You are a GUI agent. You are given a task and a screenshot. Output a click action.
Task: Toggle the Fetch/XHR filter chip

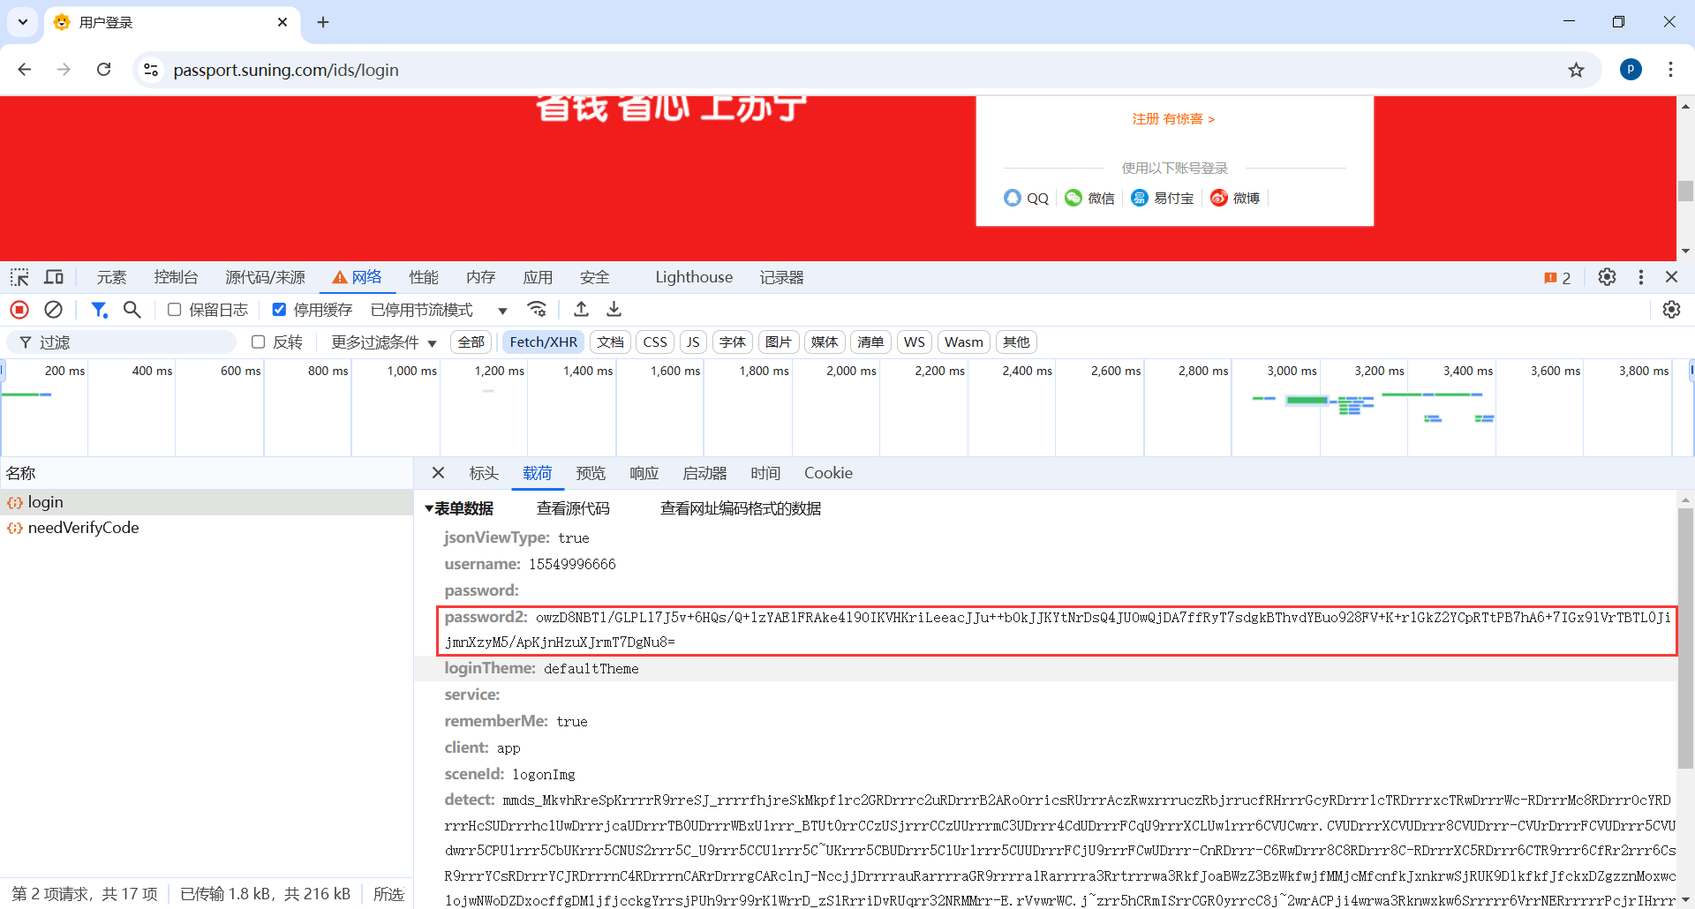[x=544, y=342]
